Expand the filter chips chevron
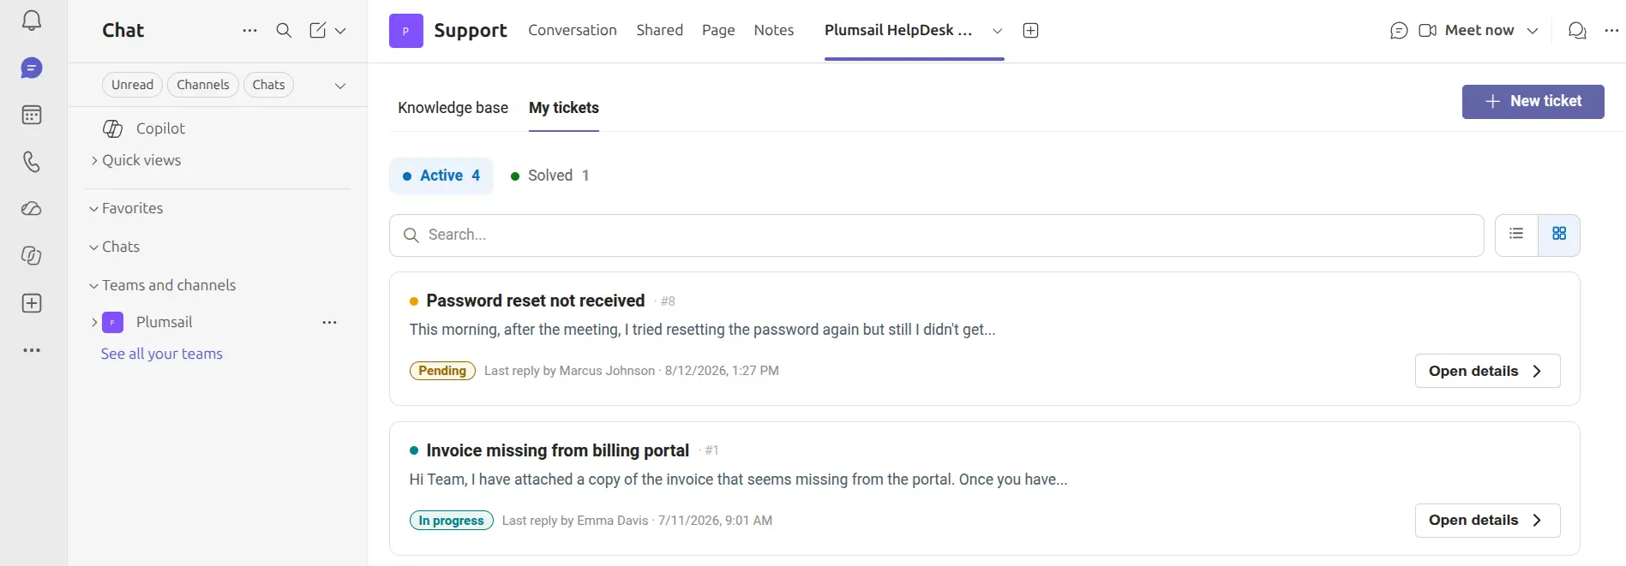Viewport: 1626px width, 566px height. coord(340,86)
